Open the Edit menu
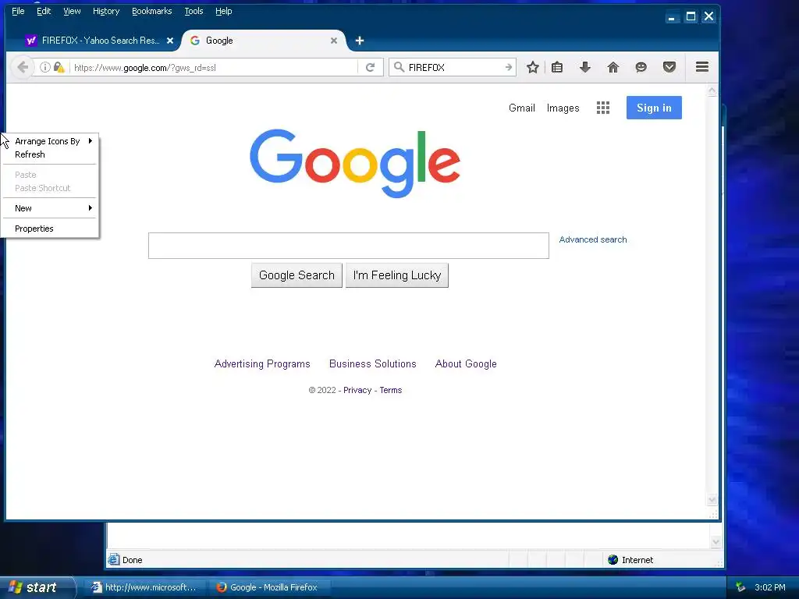 (x=44, y=11)
